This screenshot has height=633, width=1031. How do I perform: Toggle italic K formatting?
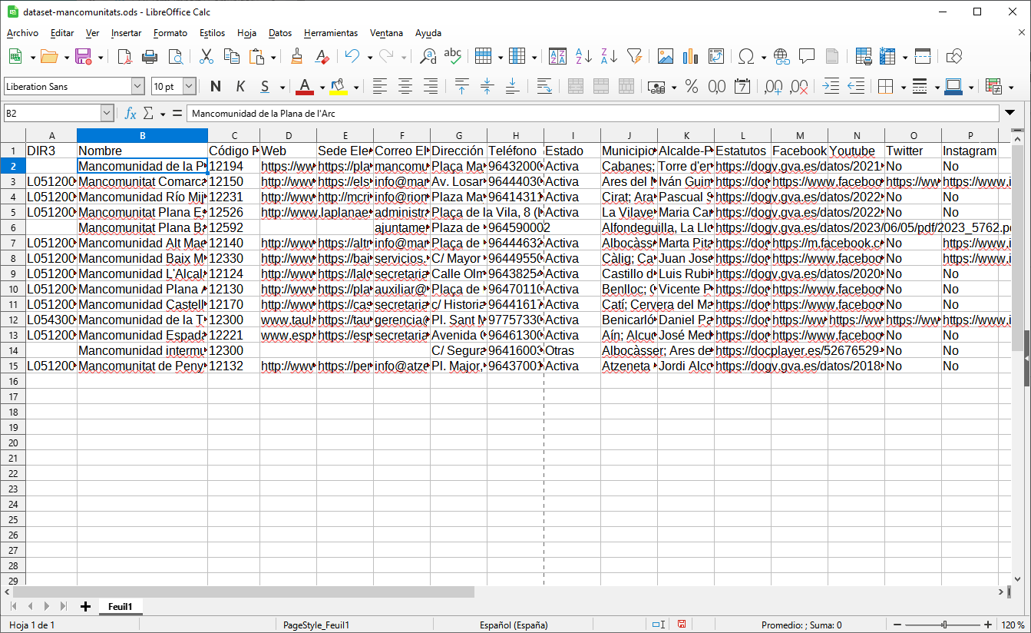coord(240,87)
